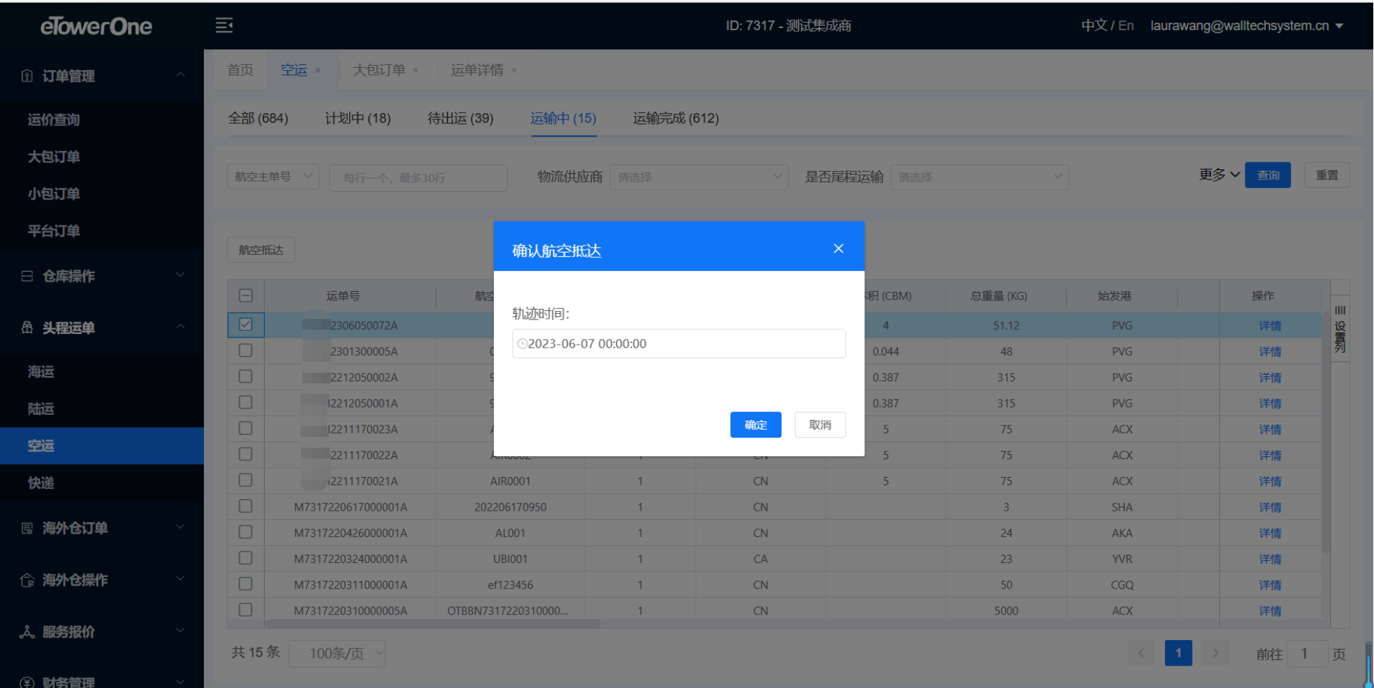Open the 物流供应商 dropdown
Screen dimensions: 1374x688
click(x=698, y=177)
